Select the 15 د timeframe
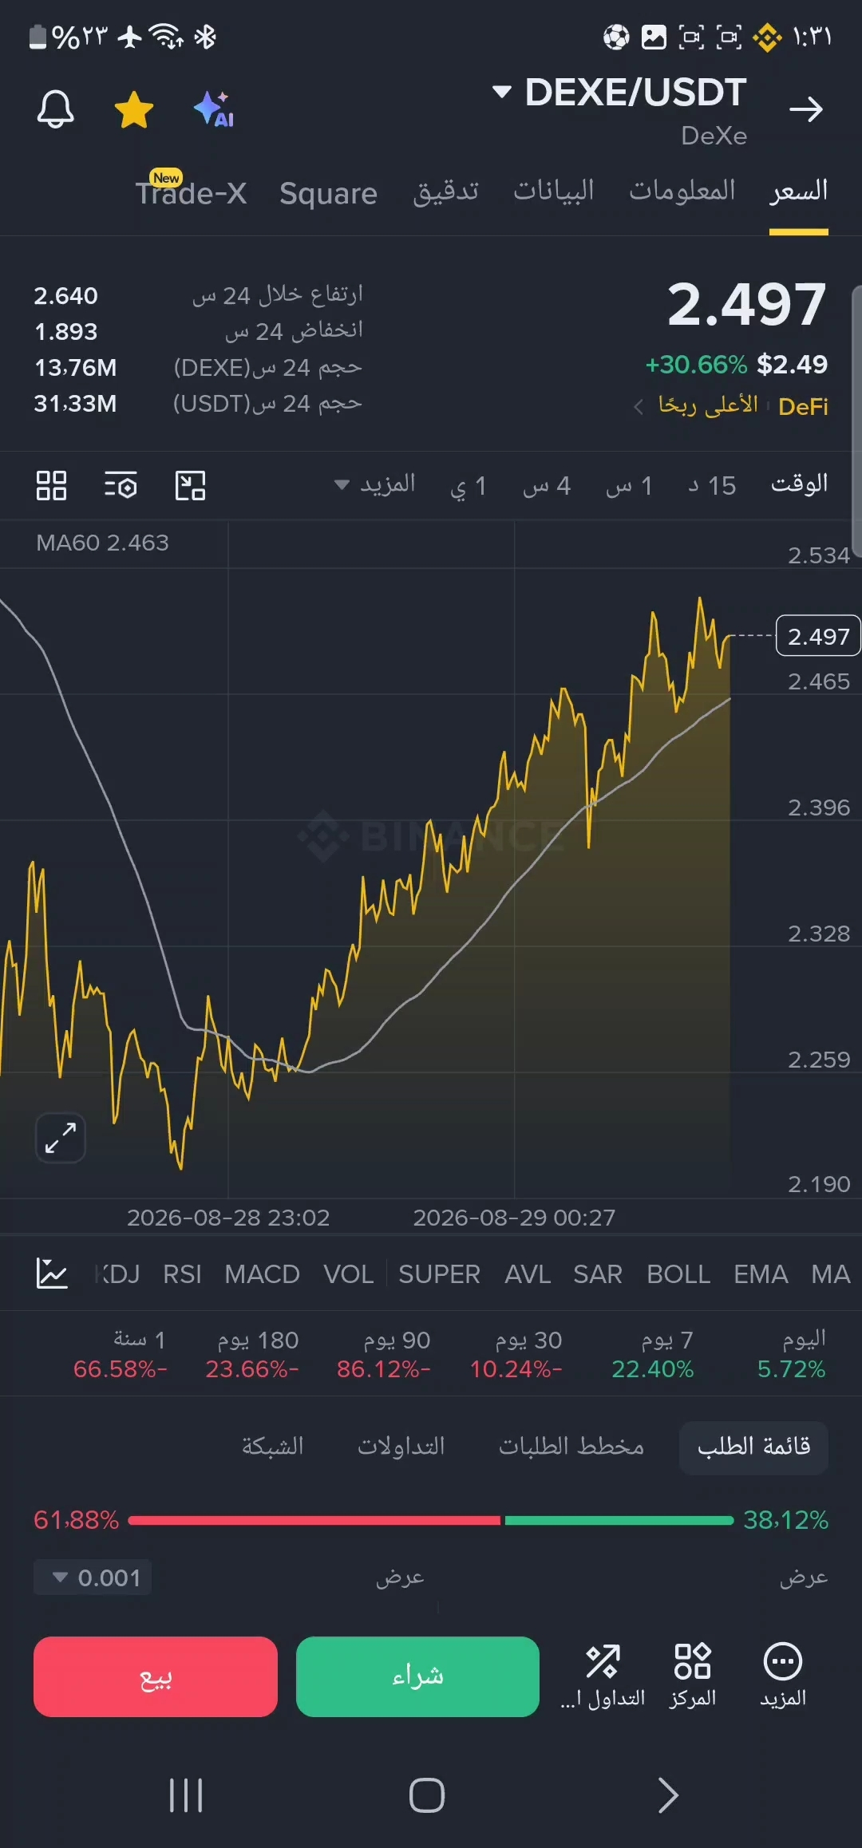Image resolution: width=862 pixels, height=1848 pixels. click(712, 485)
